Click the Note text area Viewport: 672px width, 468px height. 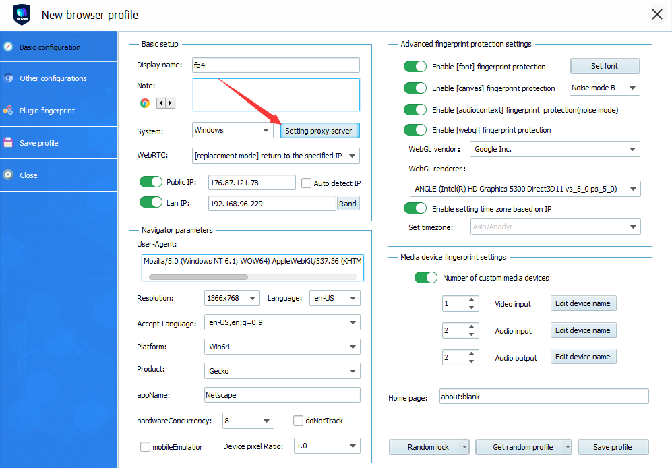point(276,94)
